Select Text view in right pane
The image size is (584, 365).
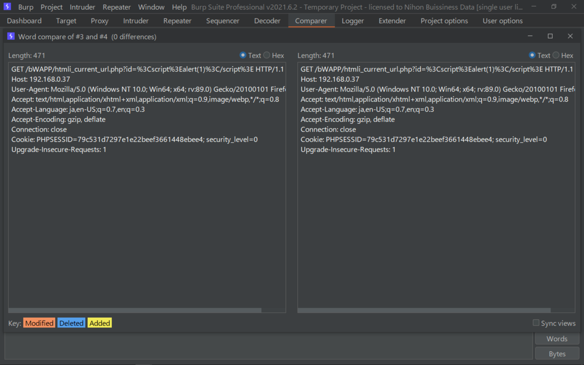pos(539,55)
